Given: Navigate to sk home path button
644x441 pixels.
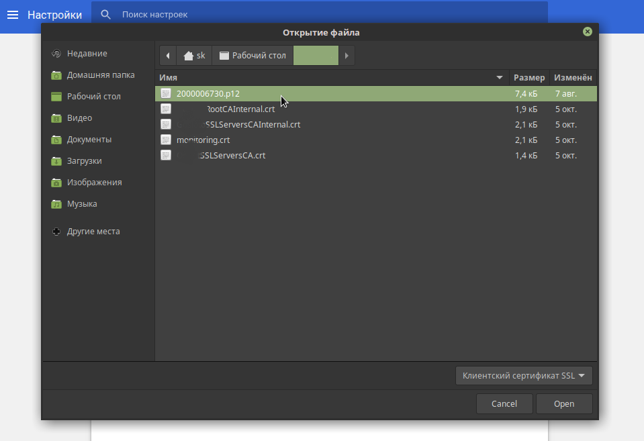Looking at the screenshot, I should 194,56.
